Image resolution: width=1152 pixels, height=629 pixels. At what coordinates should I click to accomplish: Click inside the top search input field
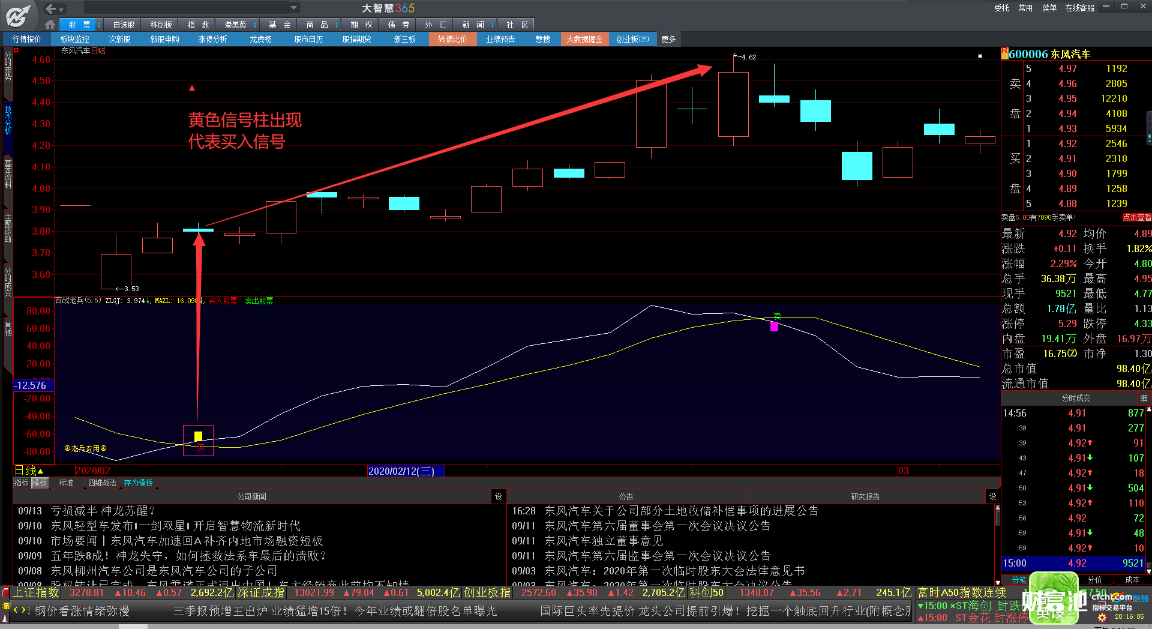[186, 8]
